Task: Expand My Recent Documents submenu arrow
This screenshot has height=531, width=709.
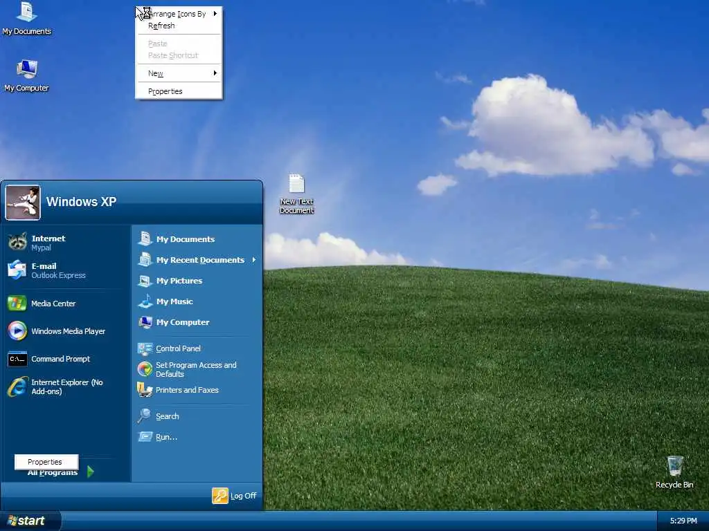Action: click(254, 260)
